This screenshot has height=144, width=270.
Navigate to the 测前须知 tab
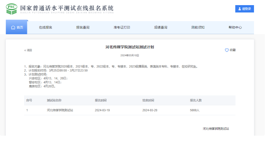[x=198, y=28]
